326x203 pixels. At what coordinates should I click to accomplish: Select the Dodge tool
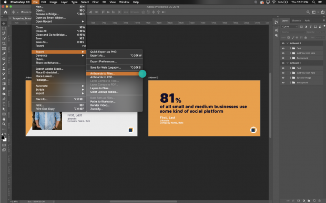(x=4, y=94)
